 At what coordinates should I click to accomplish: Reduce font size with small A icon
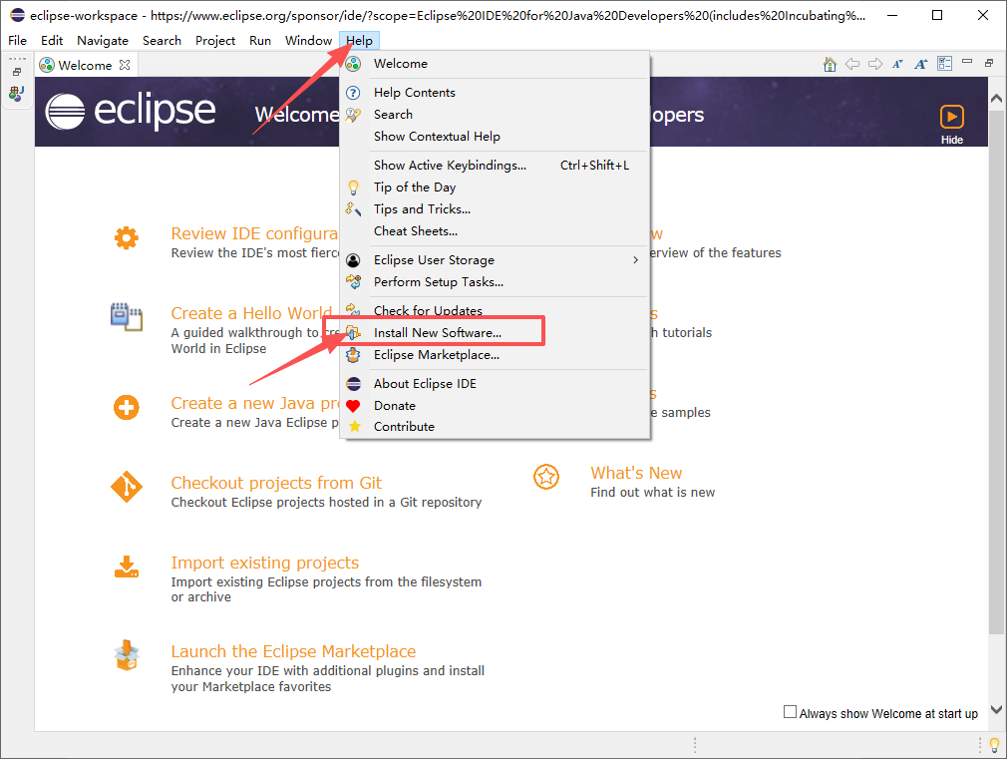897,64
